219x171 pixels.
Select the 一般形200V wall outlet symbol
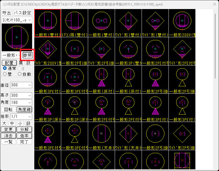click(182, 23)
